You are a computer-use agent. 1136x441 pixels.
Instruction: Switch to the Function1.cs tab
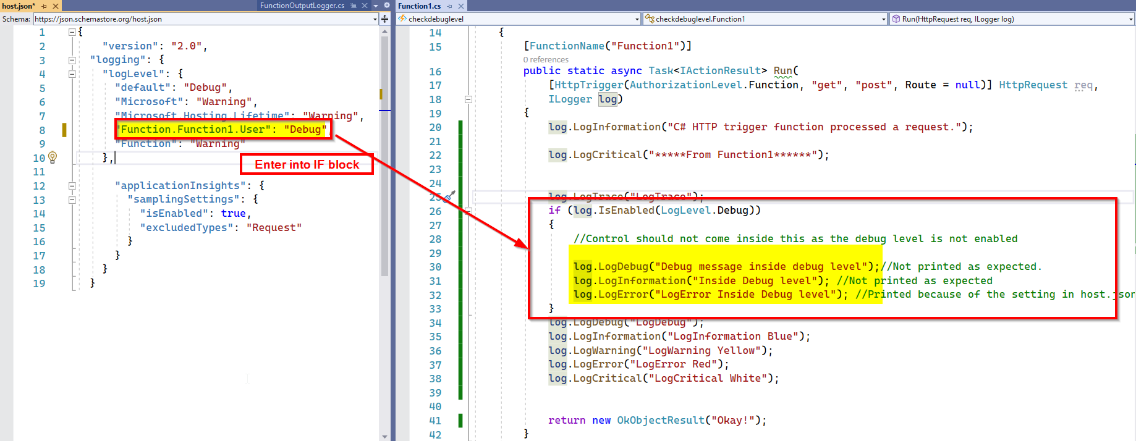(420, 6)
